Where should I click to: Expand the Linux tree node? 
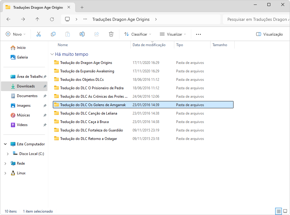[x=5, y=173]
